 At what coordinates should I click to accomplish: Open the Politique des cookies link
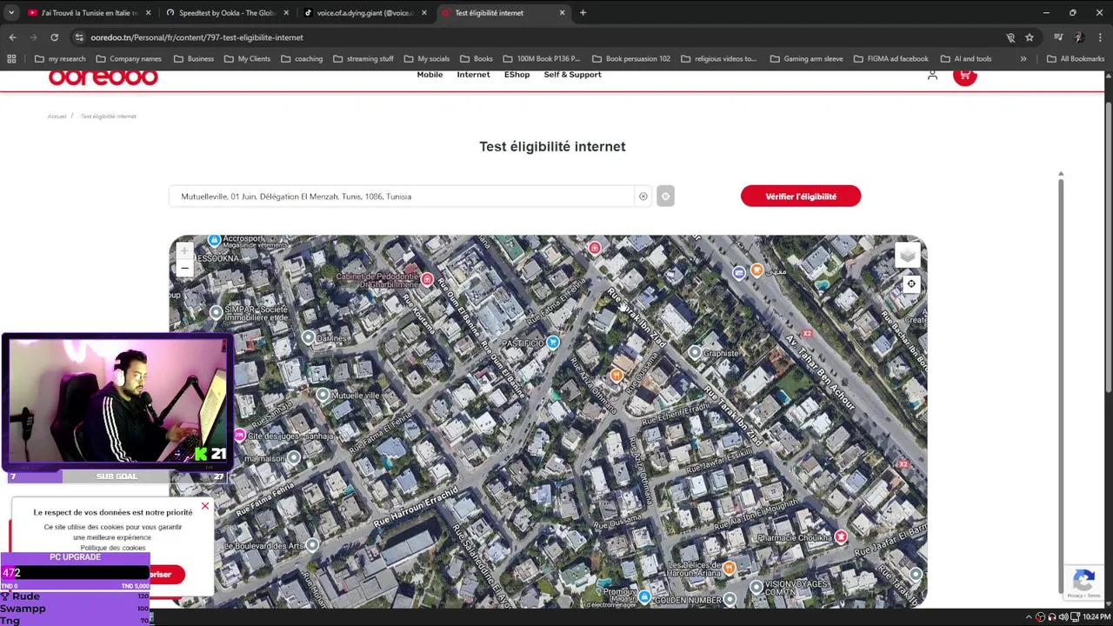(113, 548)
